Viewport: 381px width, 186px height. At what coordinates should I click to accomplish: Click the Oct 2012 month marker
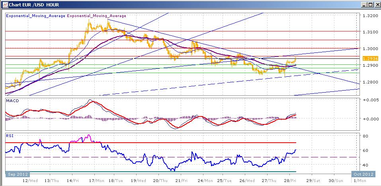364,174
